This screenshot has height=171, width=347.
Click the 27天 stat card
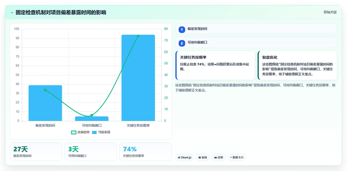tap(36, 152)
